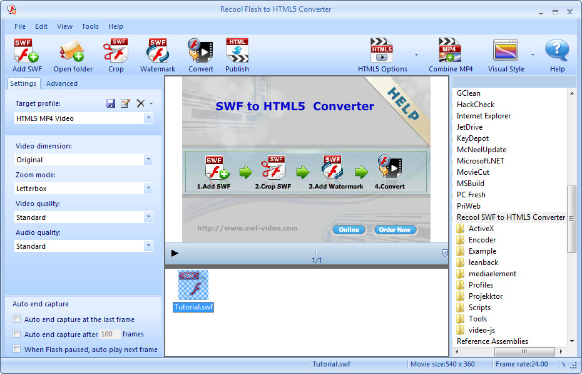Select the Crop scissors tool
The image size is (582, 374).
pos(116,50)
